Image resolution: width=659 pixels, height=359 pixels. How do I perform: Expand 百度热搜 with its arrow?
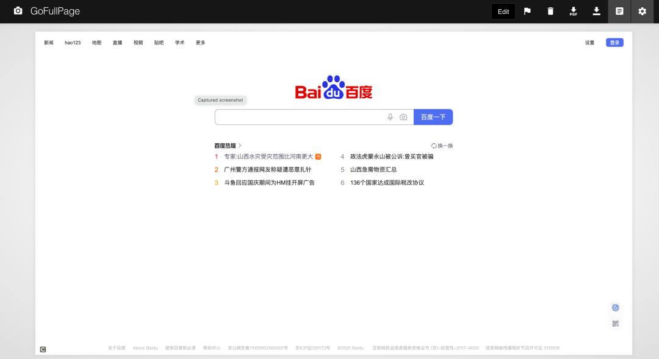240,146
